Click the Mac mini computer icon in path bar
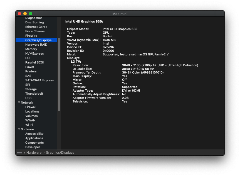The width and height of the screenshot is (240, 176). (19, 153)
